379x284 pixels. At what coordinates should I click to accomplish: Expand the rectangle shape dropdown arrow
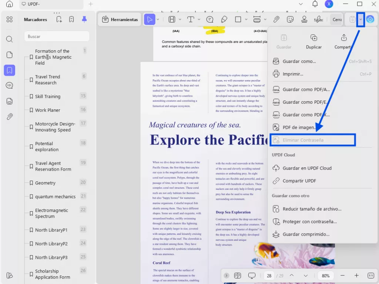coord(246,20)
